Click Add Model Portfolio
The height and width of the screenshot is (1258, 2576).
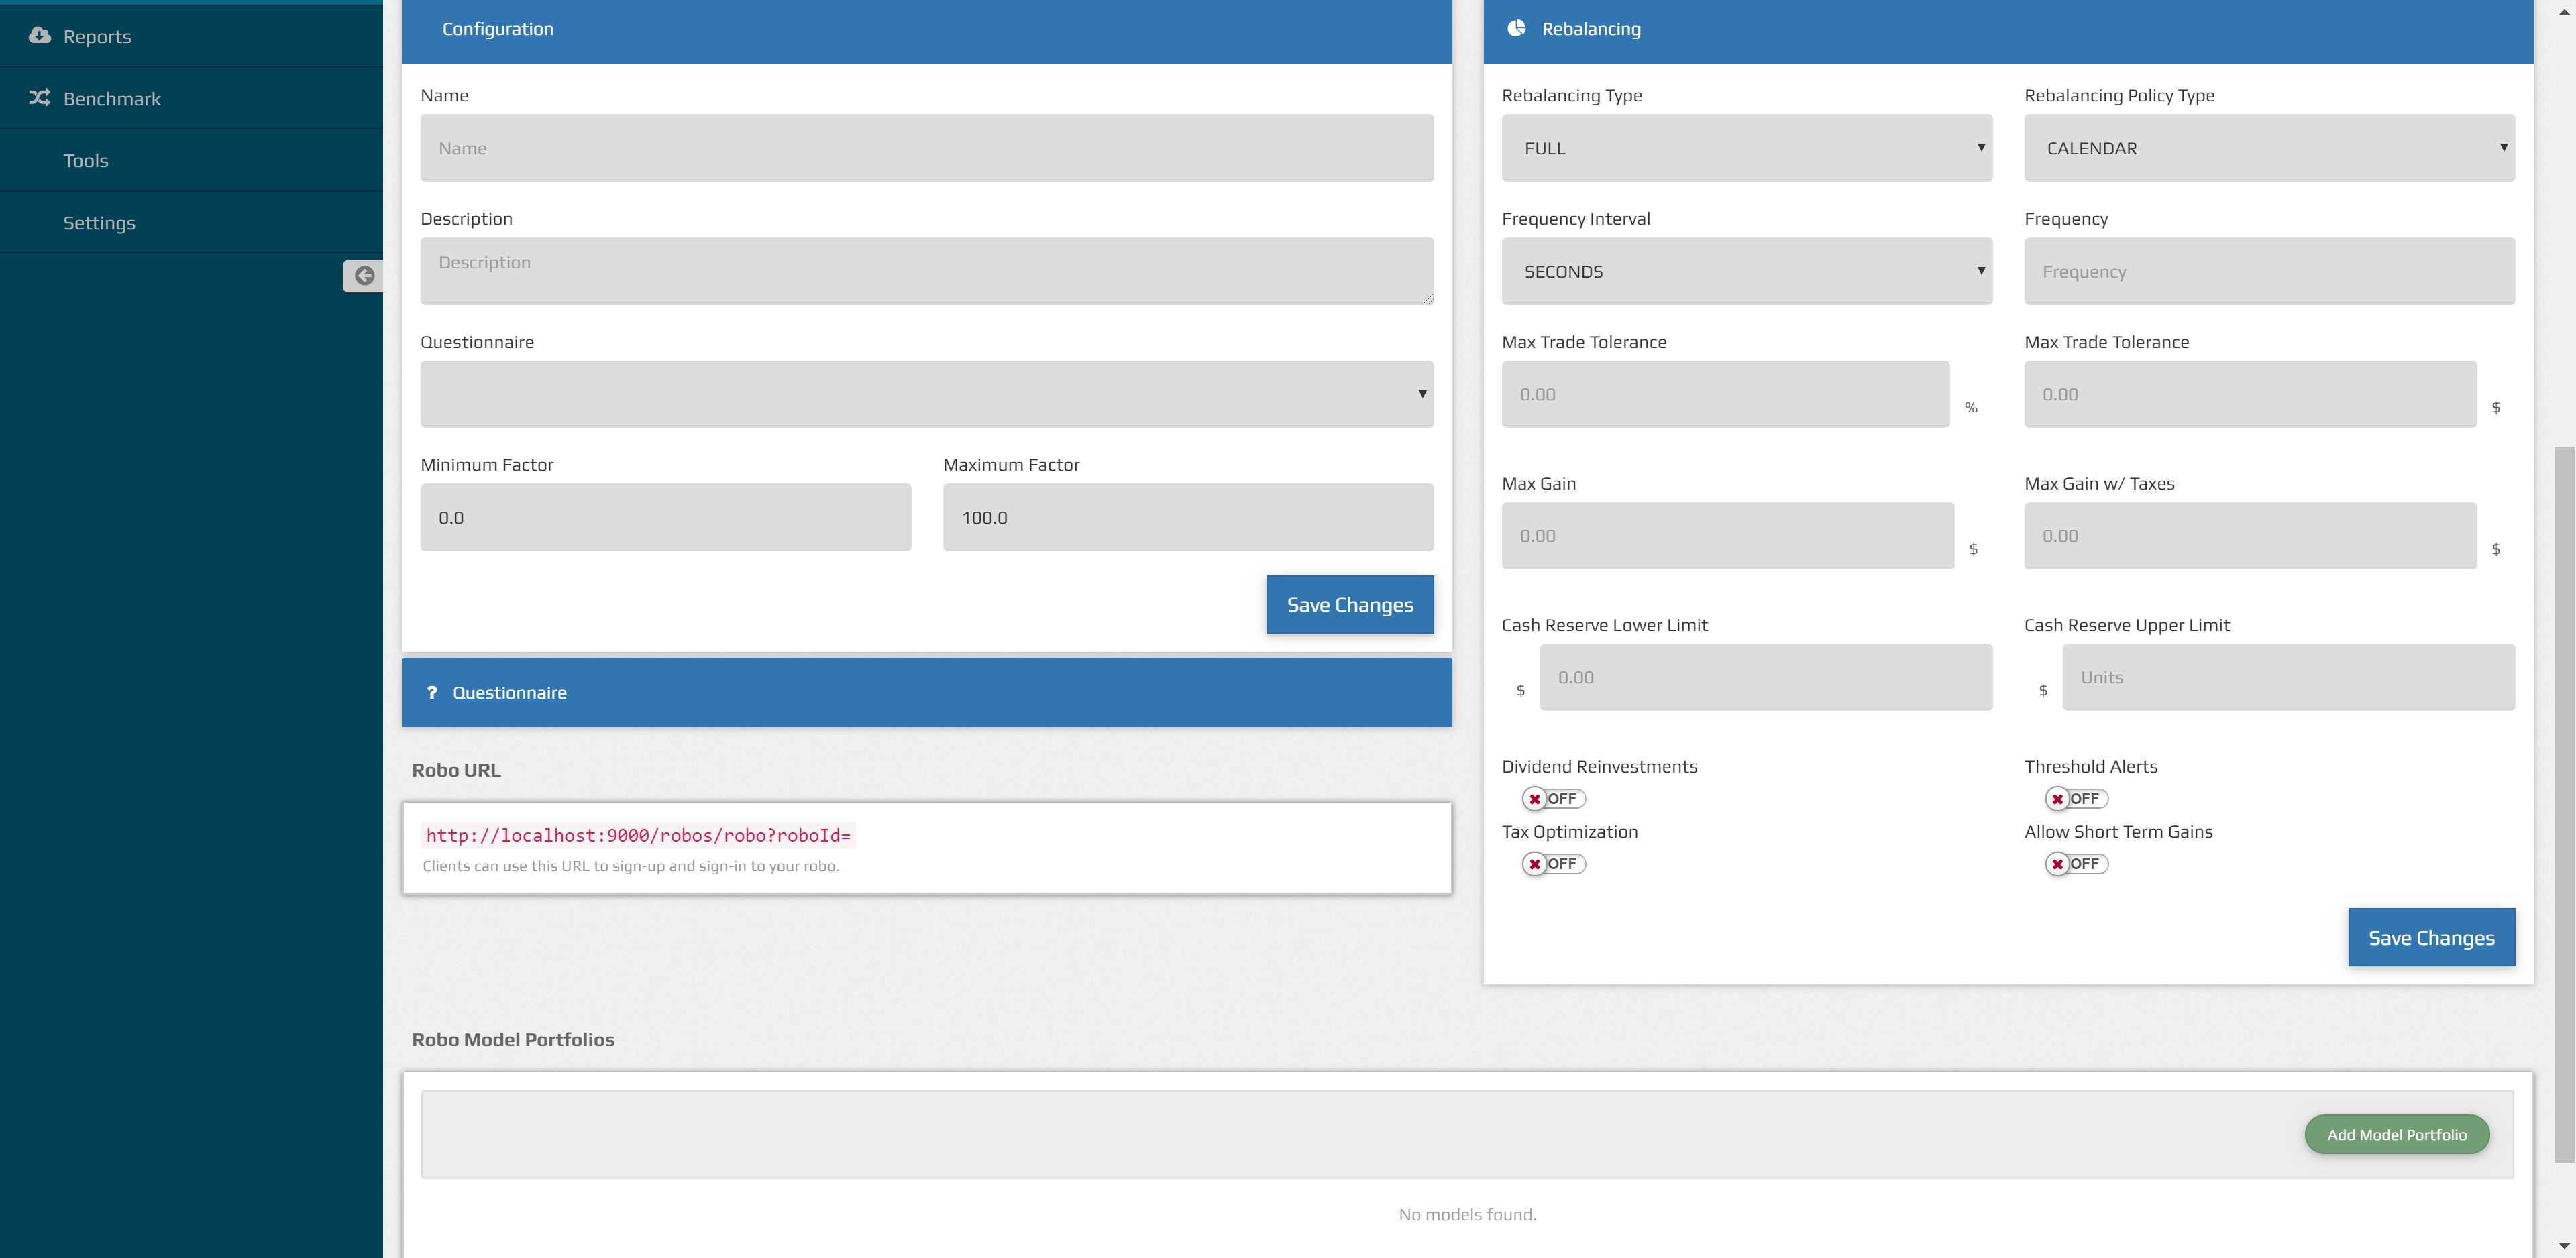[2397, 1134]
